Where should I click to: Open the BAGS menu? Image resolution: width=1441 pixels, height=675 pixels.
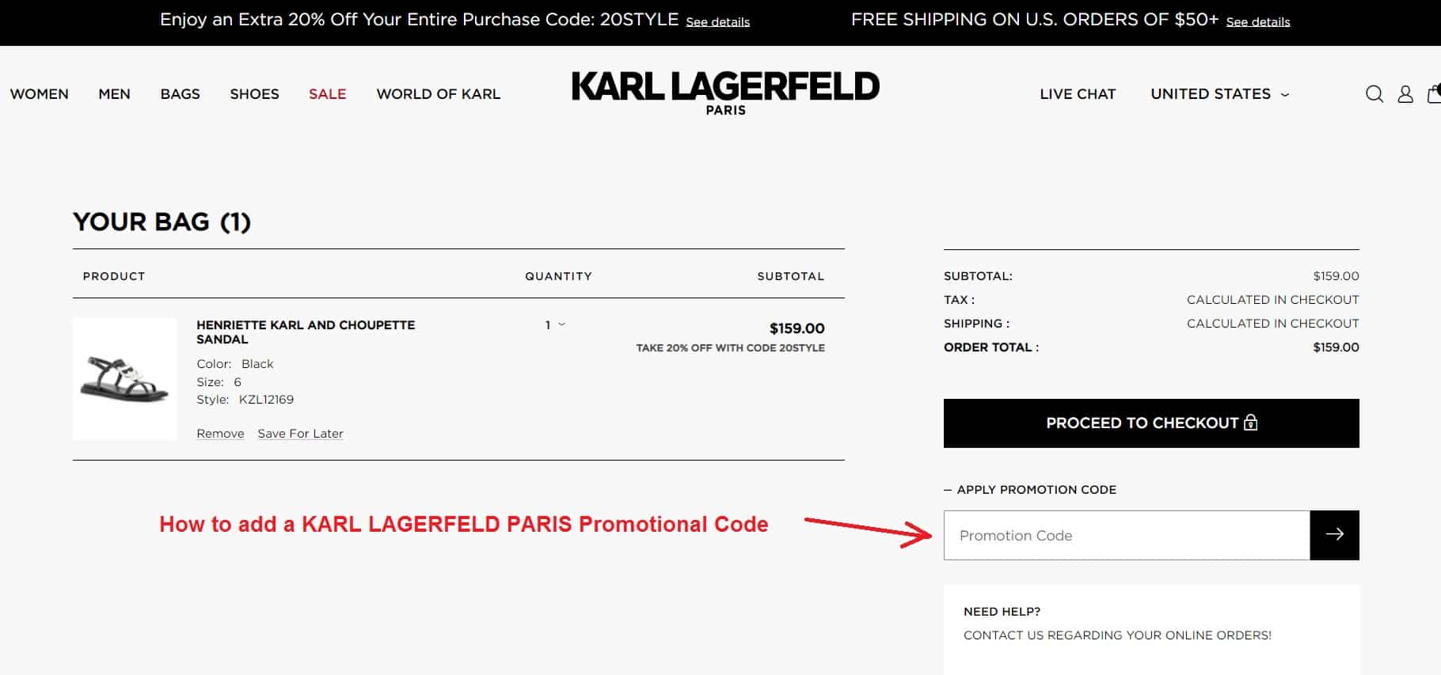[180, 93]
